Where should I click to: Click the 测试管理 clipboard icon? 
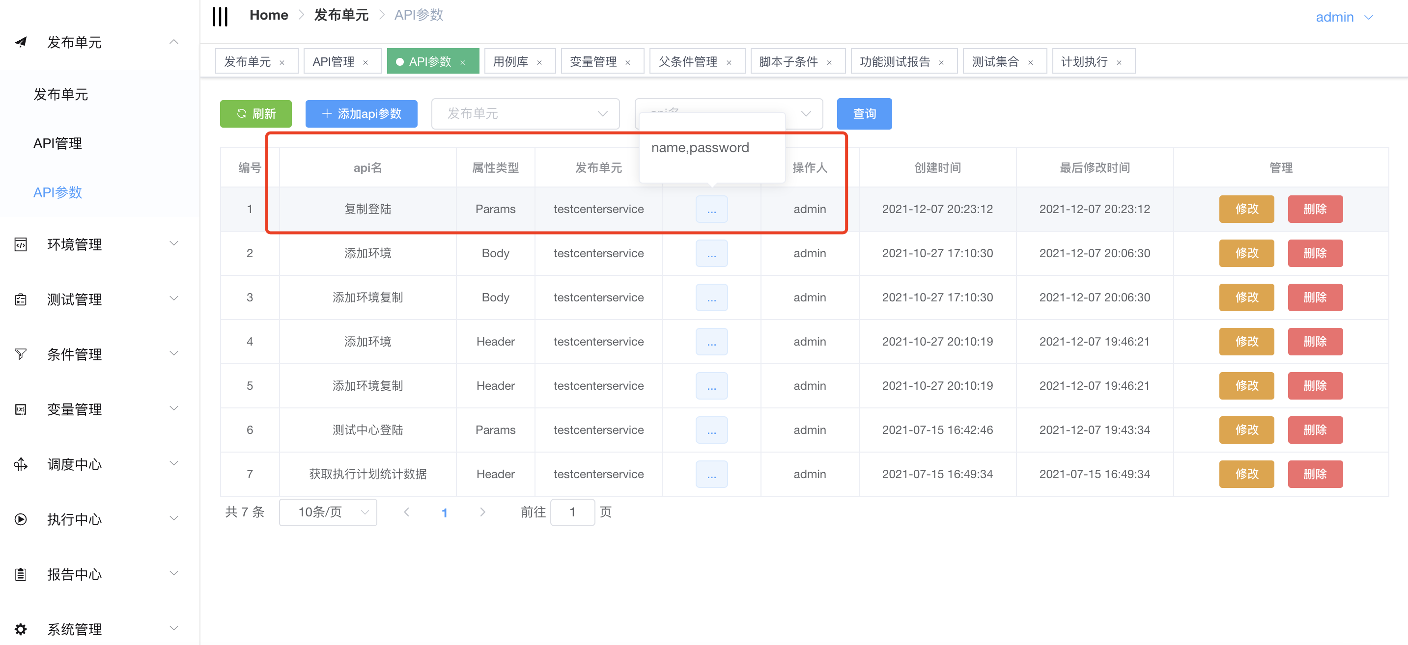21,299
